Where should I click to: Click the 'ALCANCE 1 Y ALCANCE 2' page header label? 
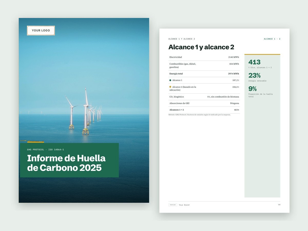click(x=182, y=39)
